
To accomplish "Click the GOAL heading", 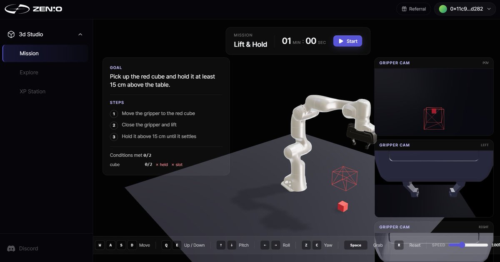I will click(116, 67).
